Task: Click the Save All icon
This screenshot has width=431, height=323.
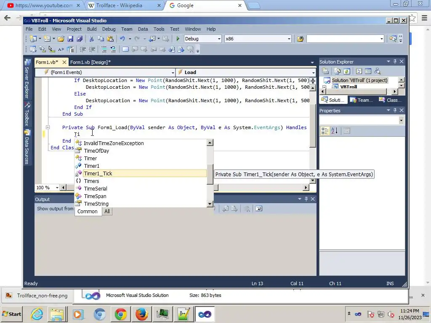Action: tap(80, 39)
